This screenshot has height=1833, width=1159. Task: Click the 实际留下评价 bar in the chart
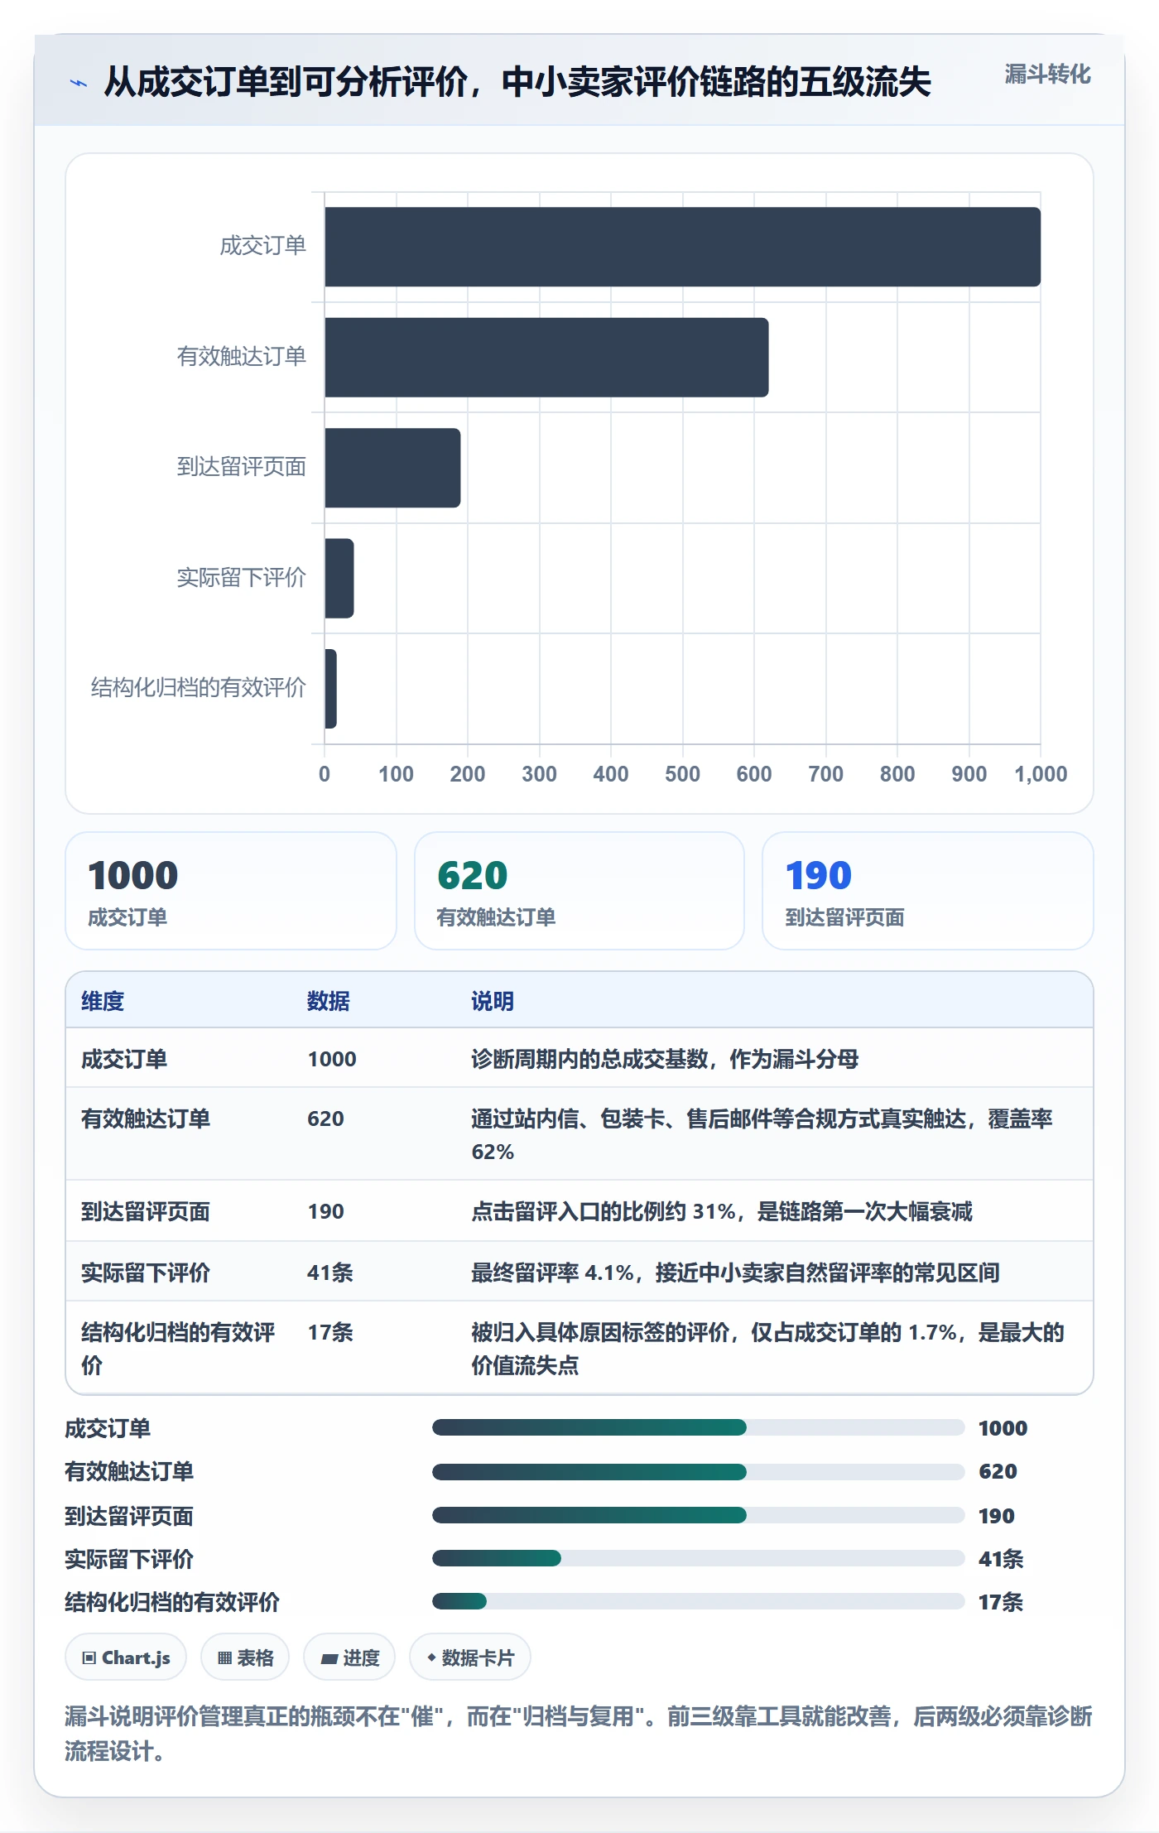[x=339, y=579]
